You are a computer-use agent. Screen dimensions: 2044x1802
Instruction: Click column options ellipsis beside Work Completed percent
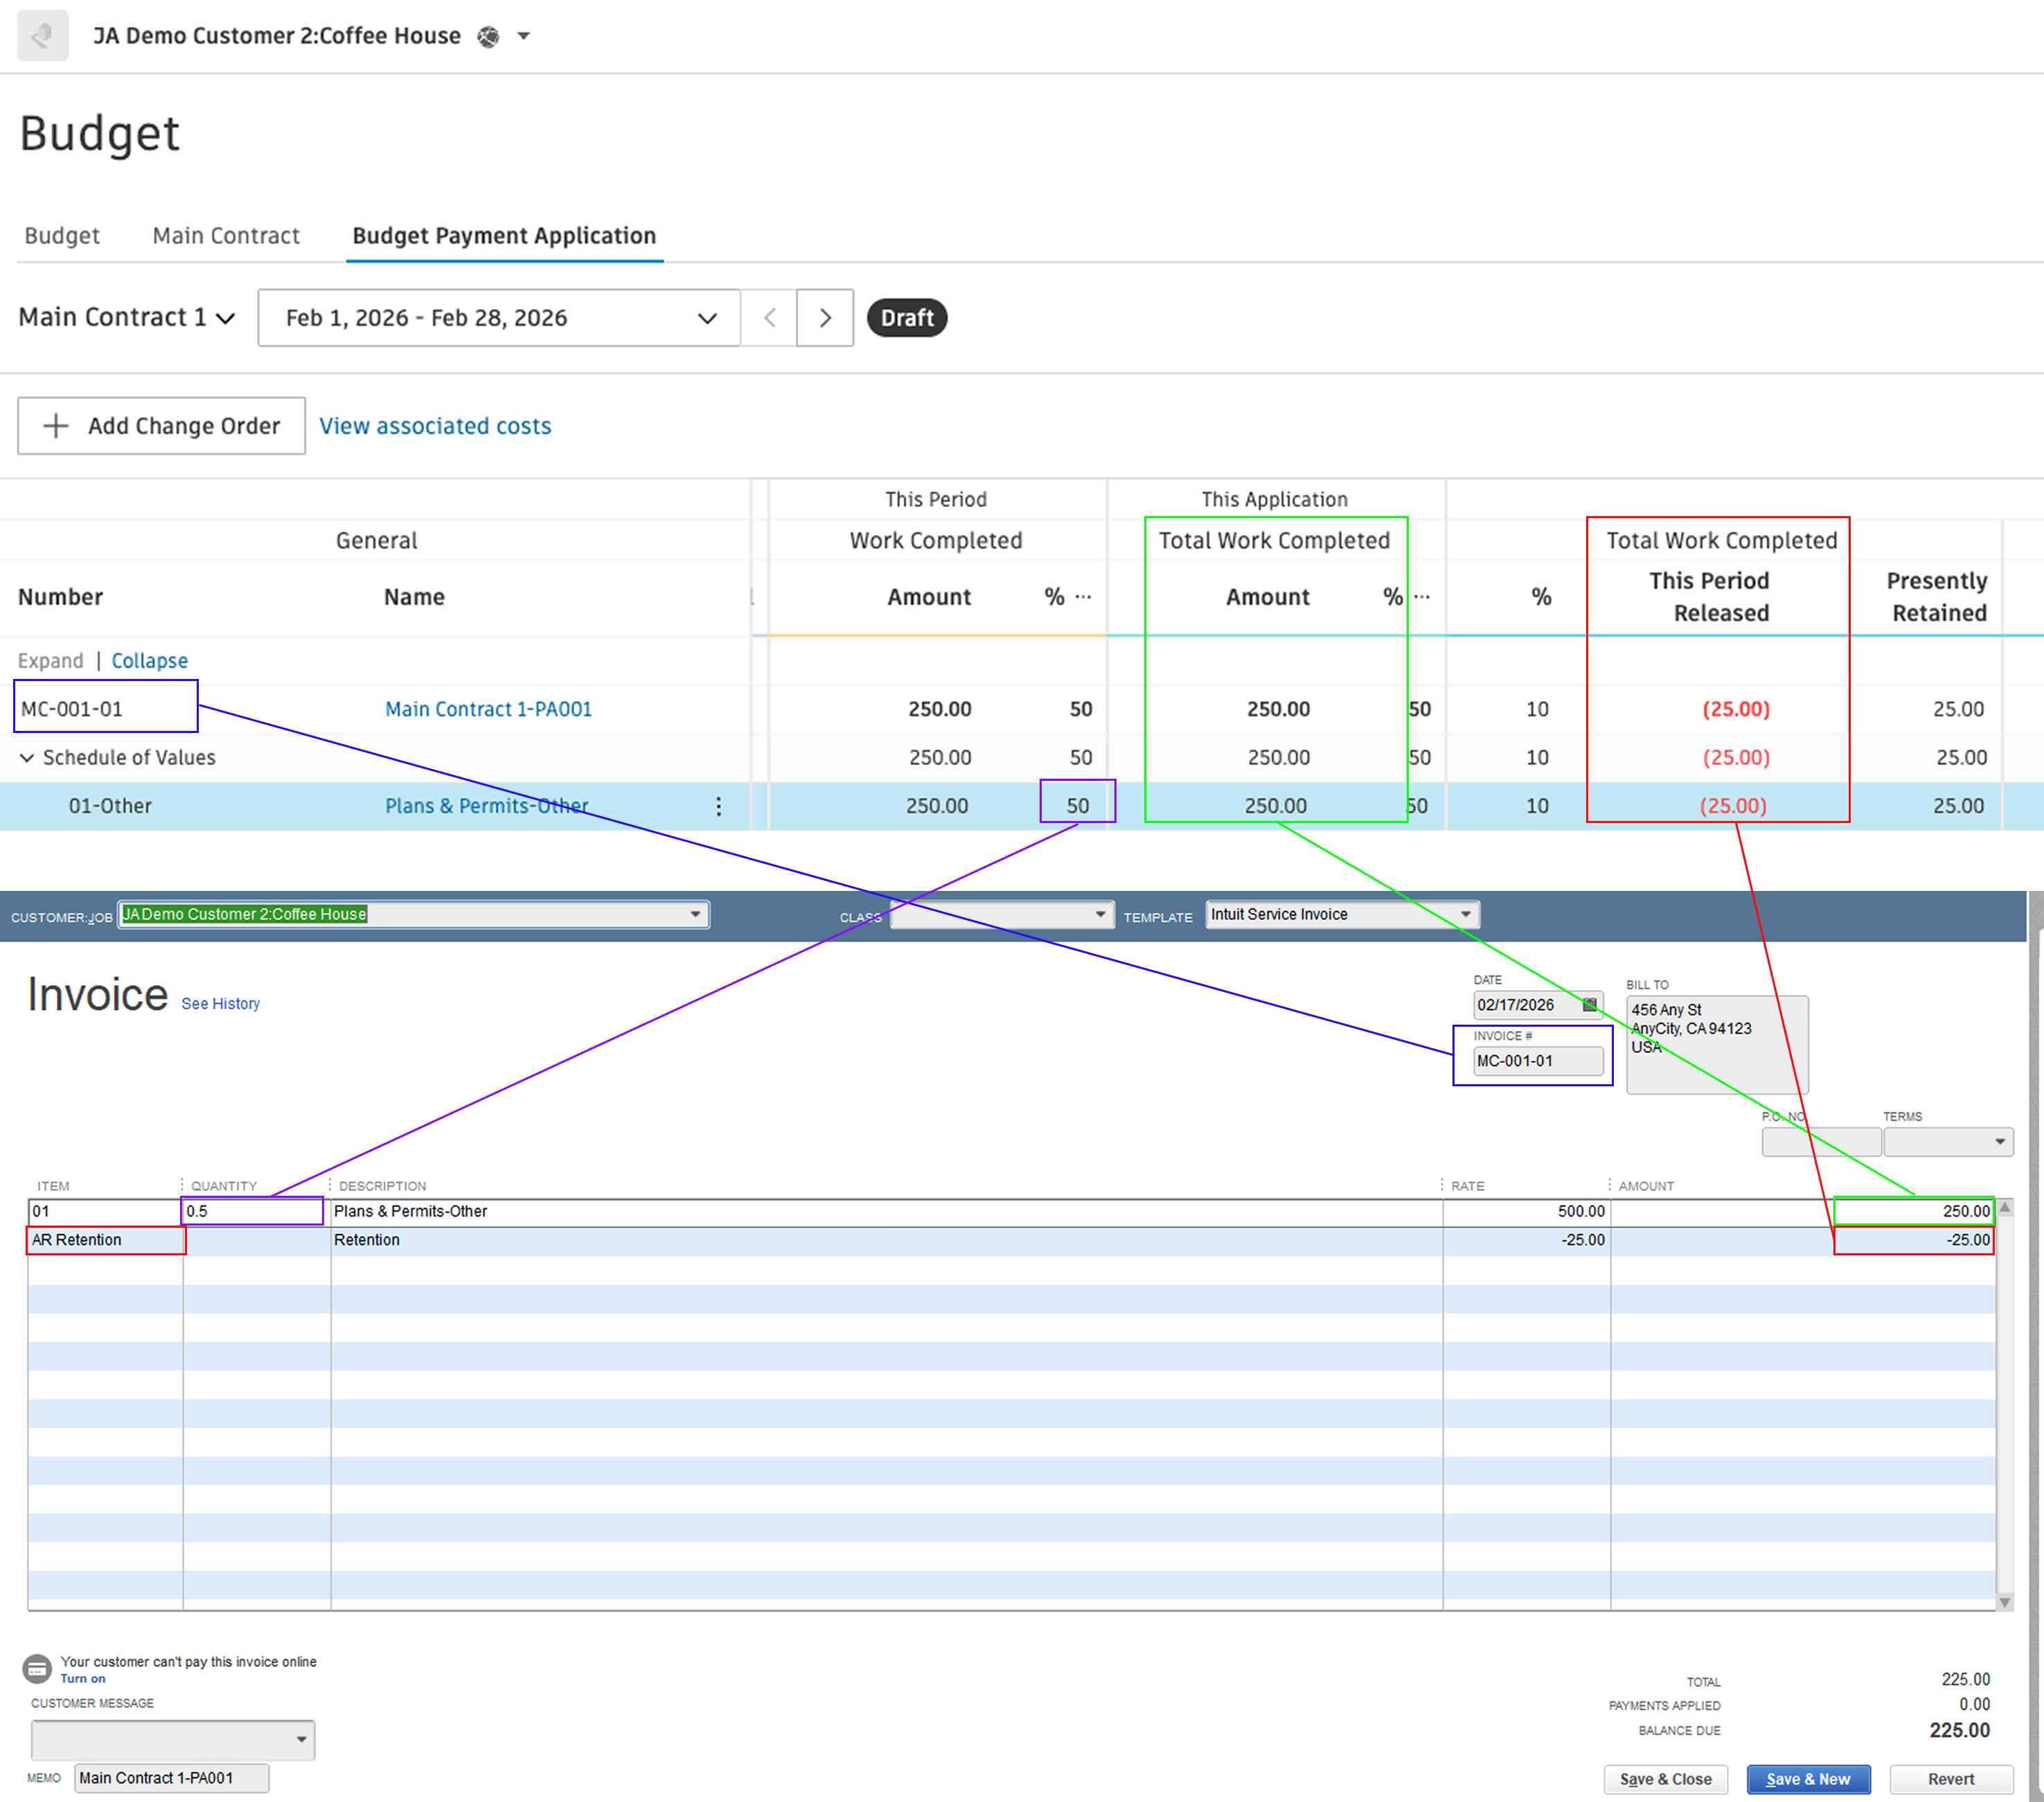click(x=1084, y=596)
